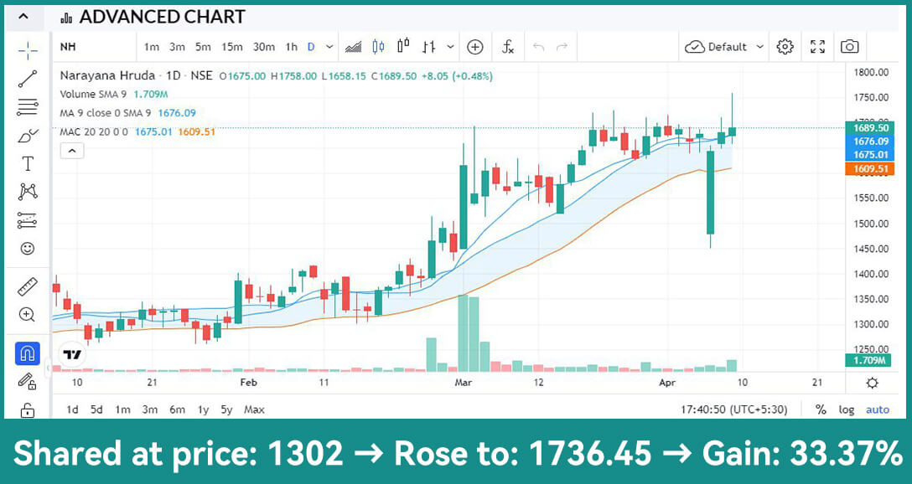Switch to hollow candles chart style
The height and width of the screenshot is (484, 912).
point(404,46)
